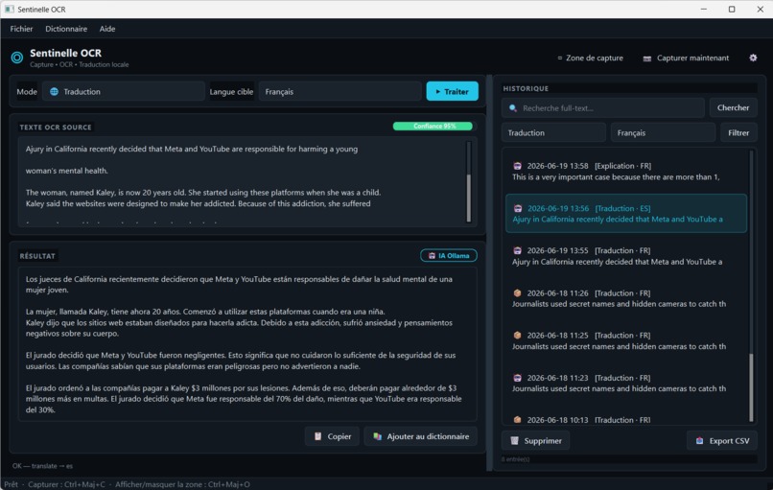Click the robot icon on 11:23 history entry
This screenshot has width=773, height=490.
tap(517, 378)
